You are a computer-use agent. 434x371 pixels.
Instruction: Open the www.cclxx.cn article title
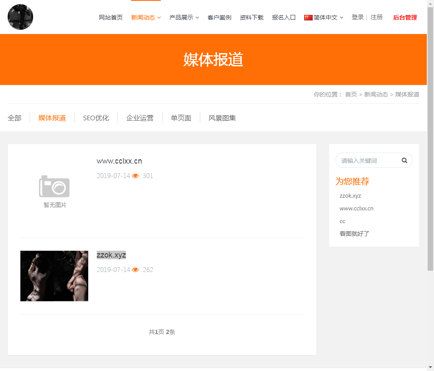119,161
